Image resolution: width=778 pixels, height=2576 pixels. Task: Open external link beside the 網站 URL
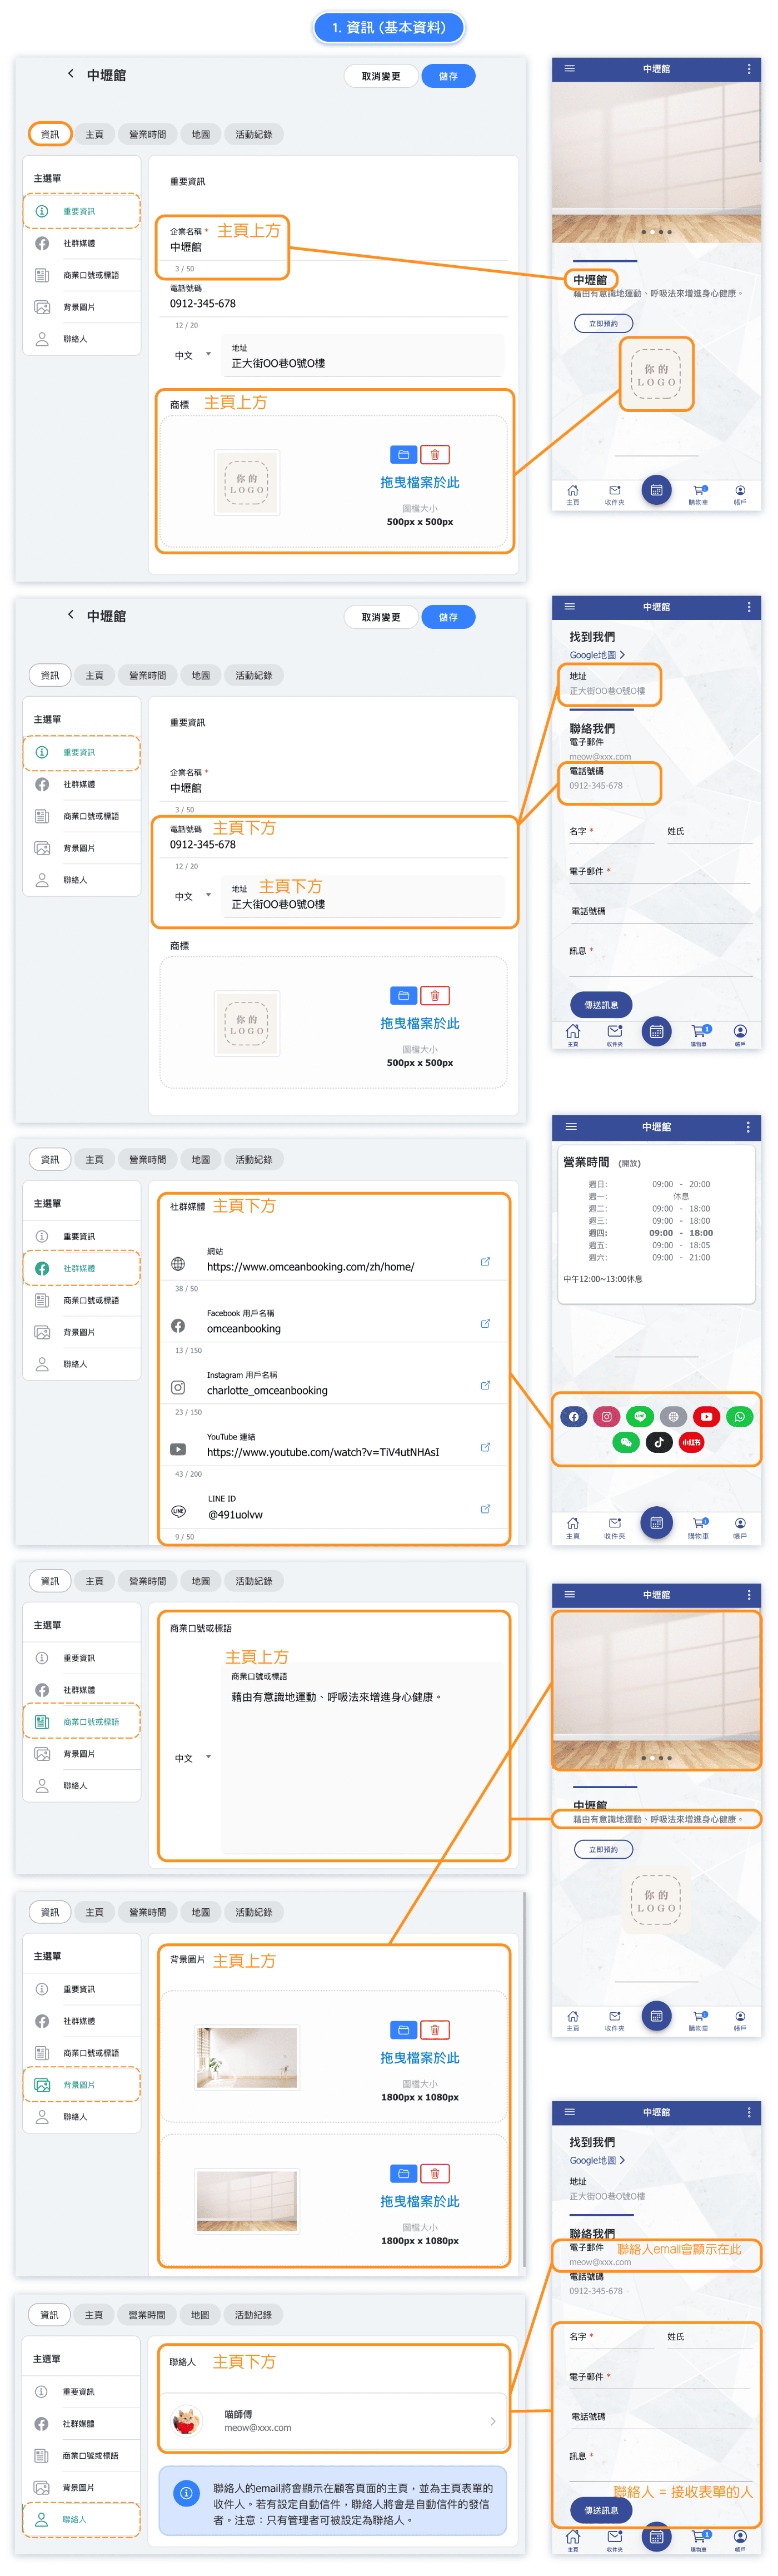click(x=485, y=1262)
